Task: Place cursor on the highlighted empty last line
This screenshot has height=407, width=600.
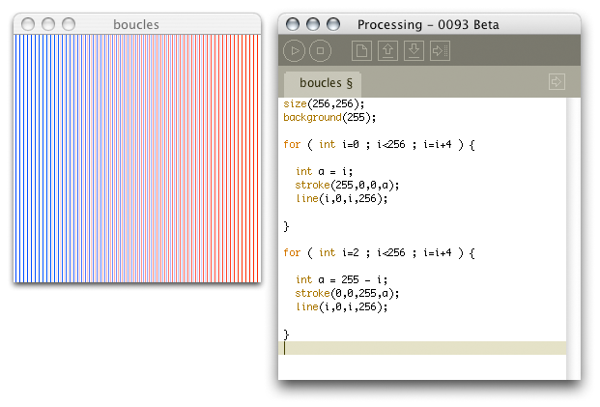Action: click(x=425, y=348)
